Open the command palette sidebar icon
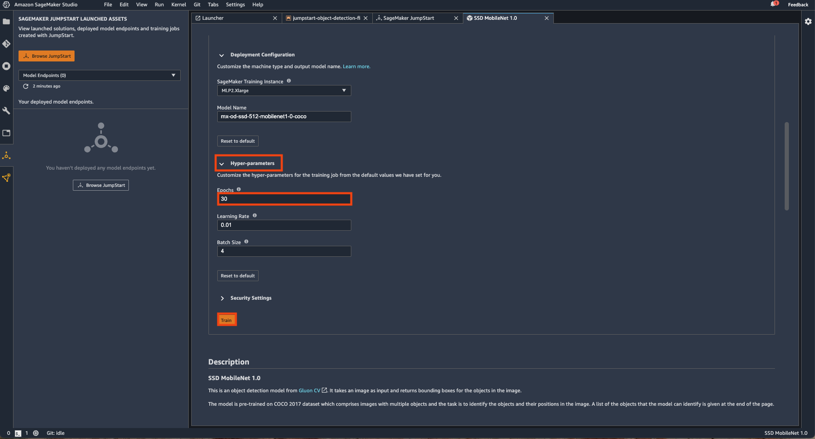Screen dimensions: 815x439 pos(6,88)
